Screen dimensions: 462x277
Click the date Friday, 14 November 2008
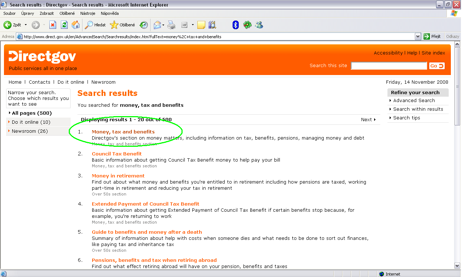click(417, 82)
